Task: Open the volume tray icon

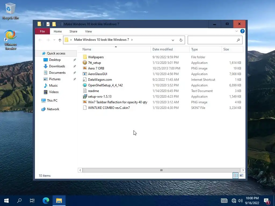Action: click(240, 201)
